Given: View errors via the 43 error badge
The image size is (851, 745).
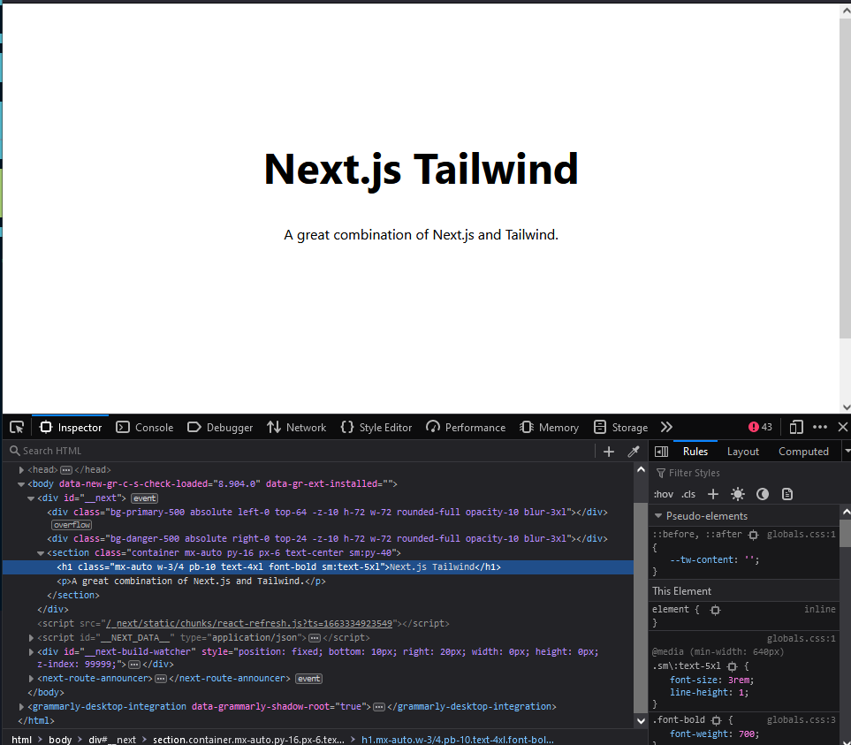Looking at the screenshot, I should point(759,427).
